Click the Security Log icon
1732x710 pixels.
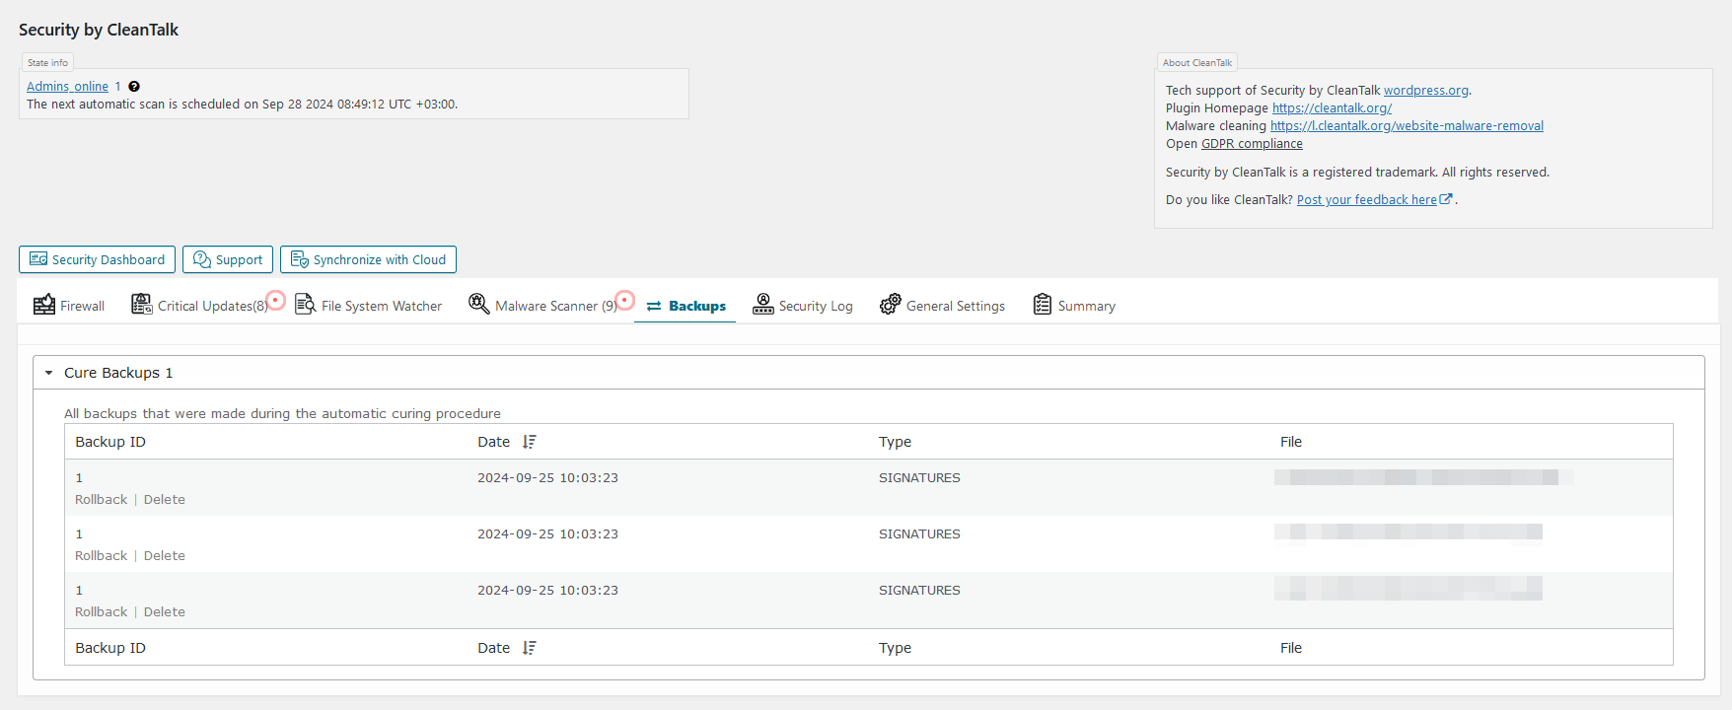(763, 305)
